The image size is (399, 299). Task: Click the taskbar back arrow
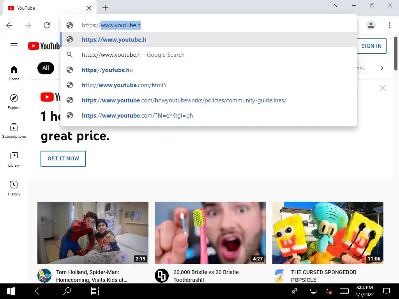(39, 291)
